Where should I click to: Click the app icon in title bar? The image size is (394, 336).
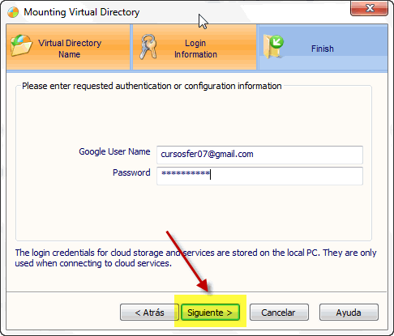pyautogui.click(x=13, y=12)
